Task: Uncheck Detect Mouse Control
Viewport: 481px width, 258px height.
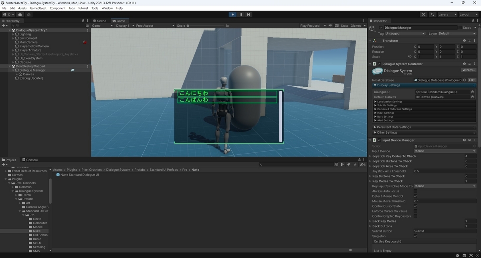Action: pos(415,196)
